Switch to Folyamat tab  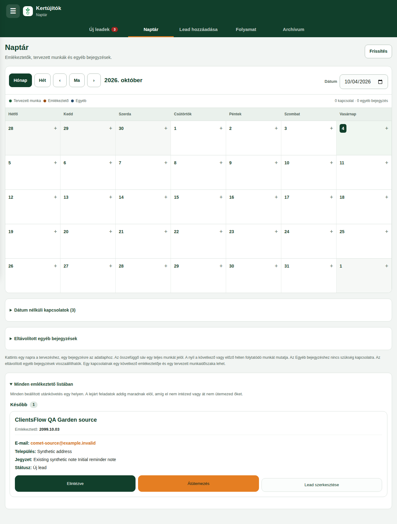(246, 29)
